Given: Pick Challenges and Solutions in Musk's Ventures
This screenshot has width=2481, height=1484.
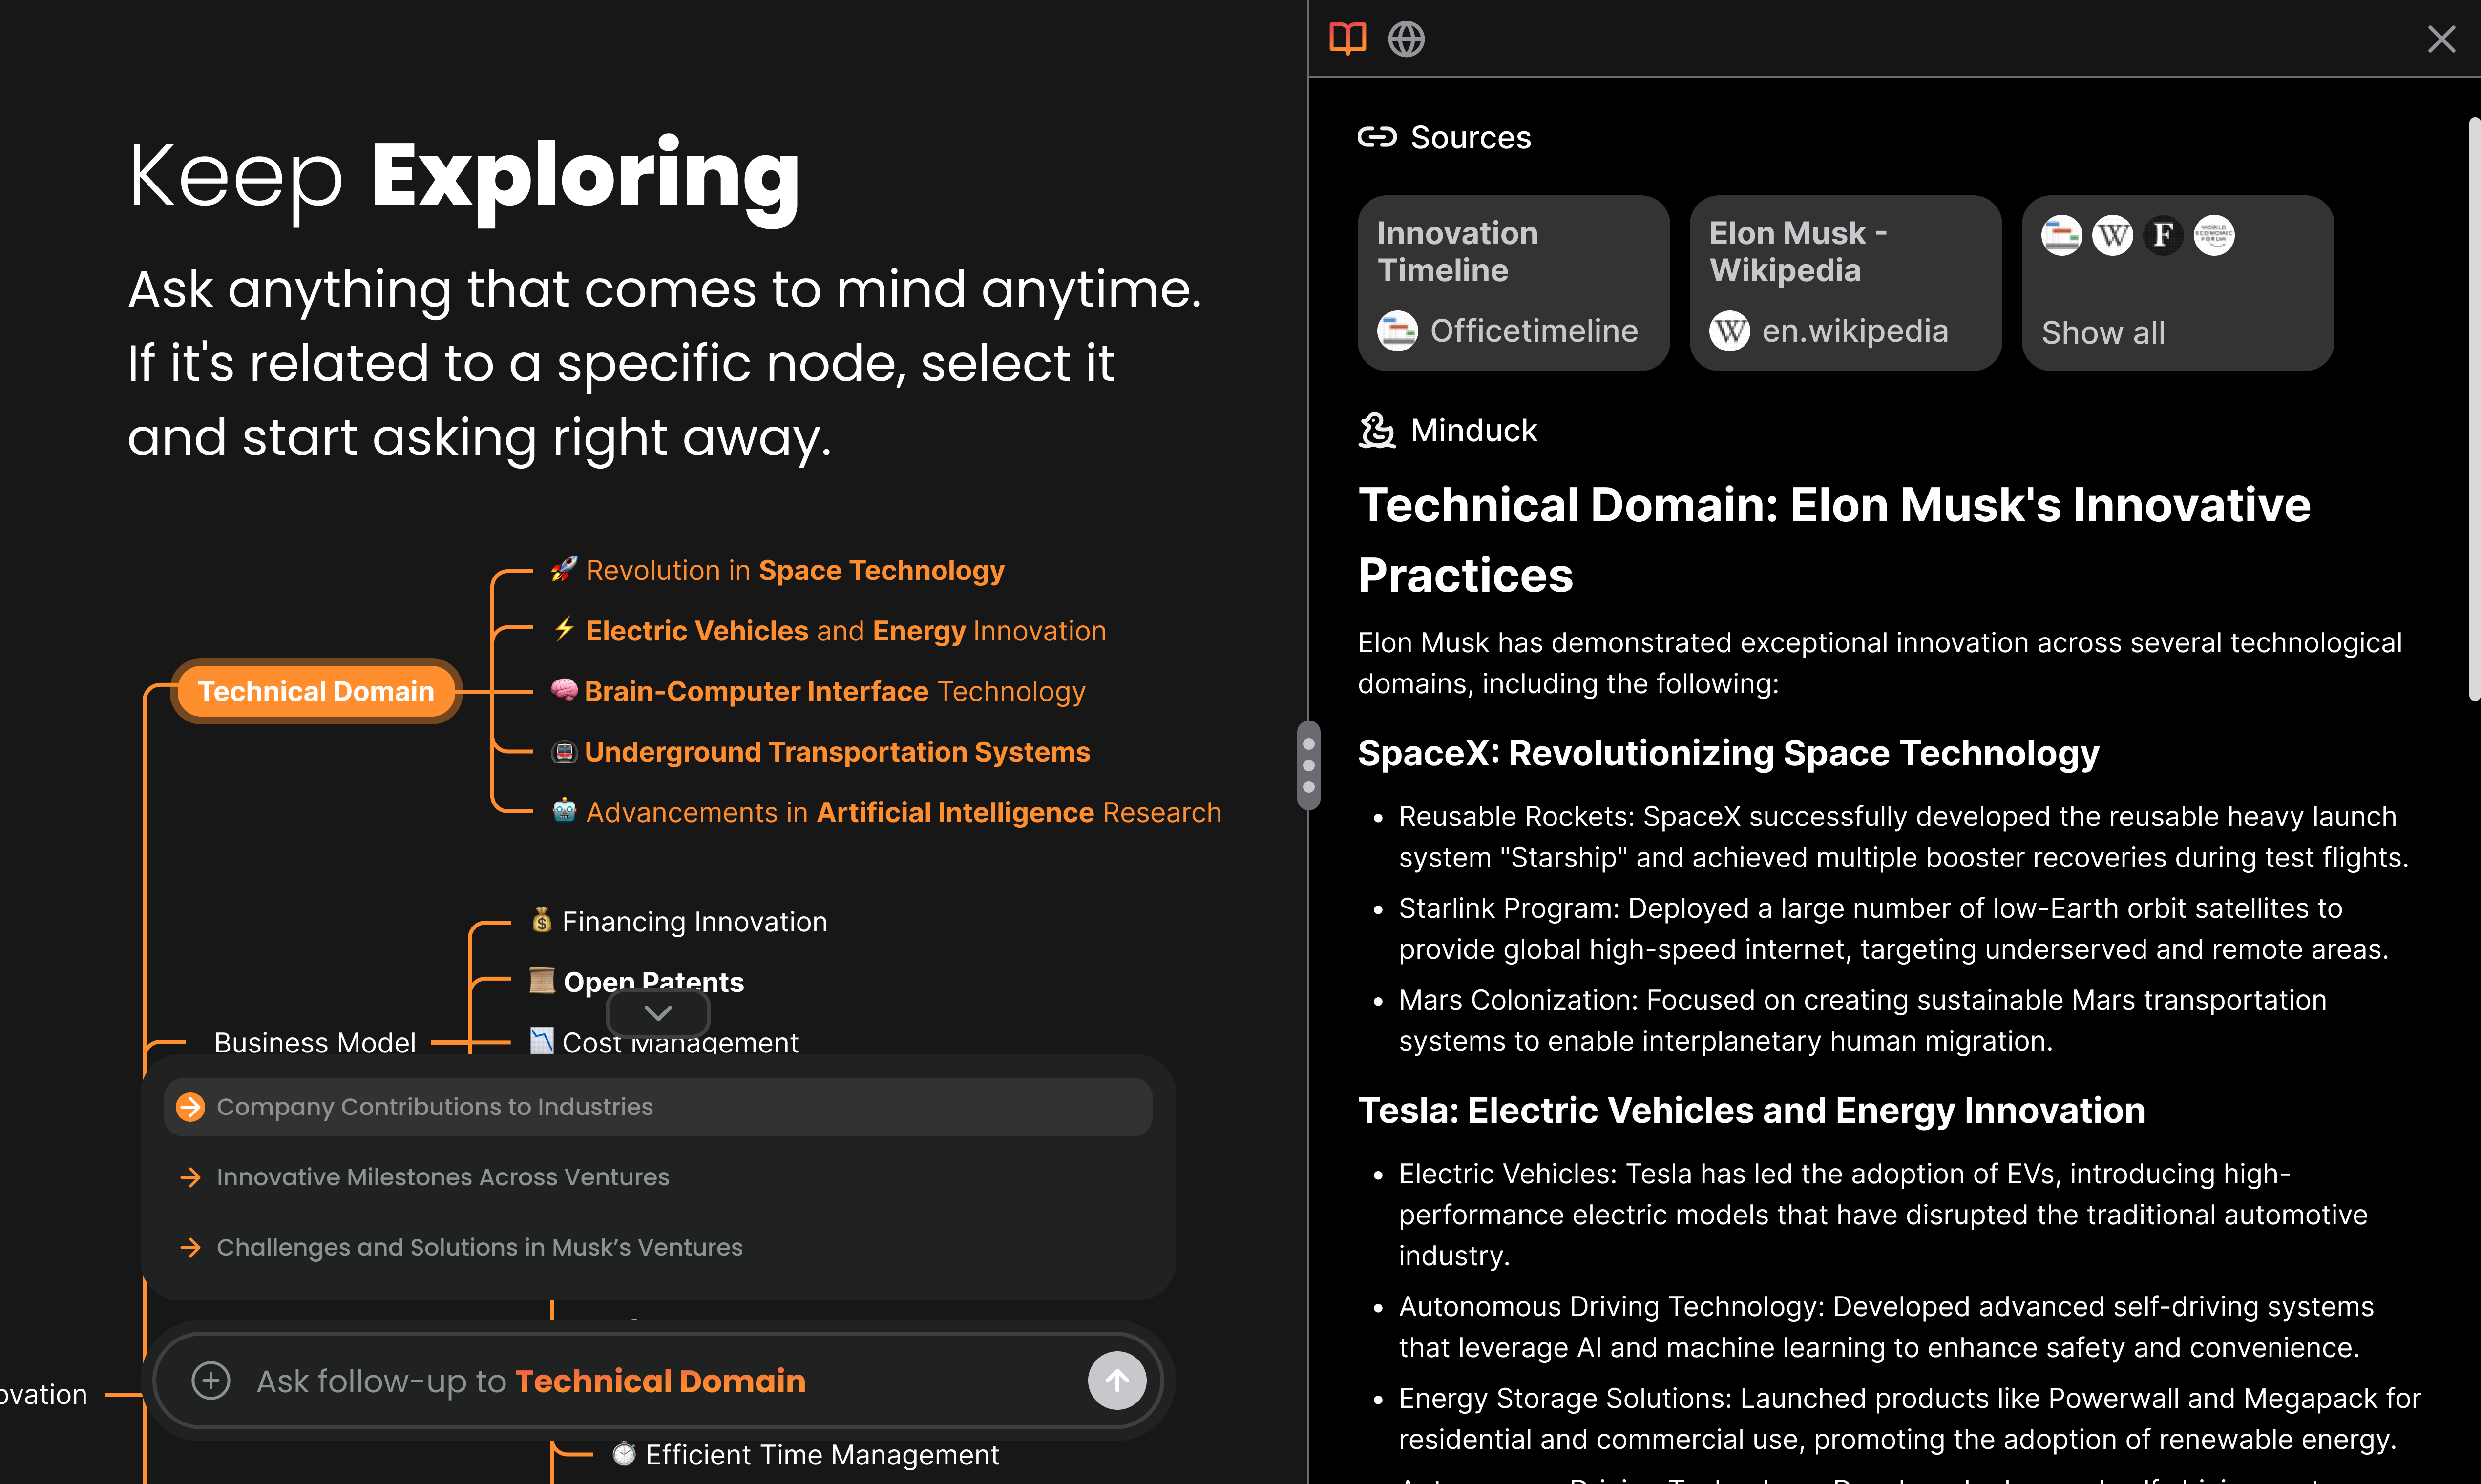Looking at the screenshot, I should coord(479,1247).
